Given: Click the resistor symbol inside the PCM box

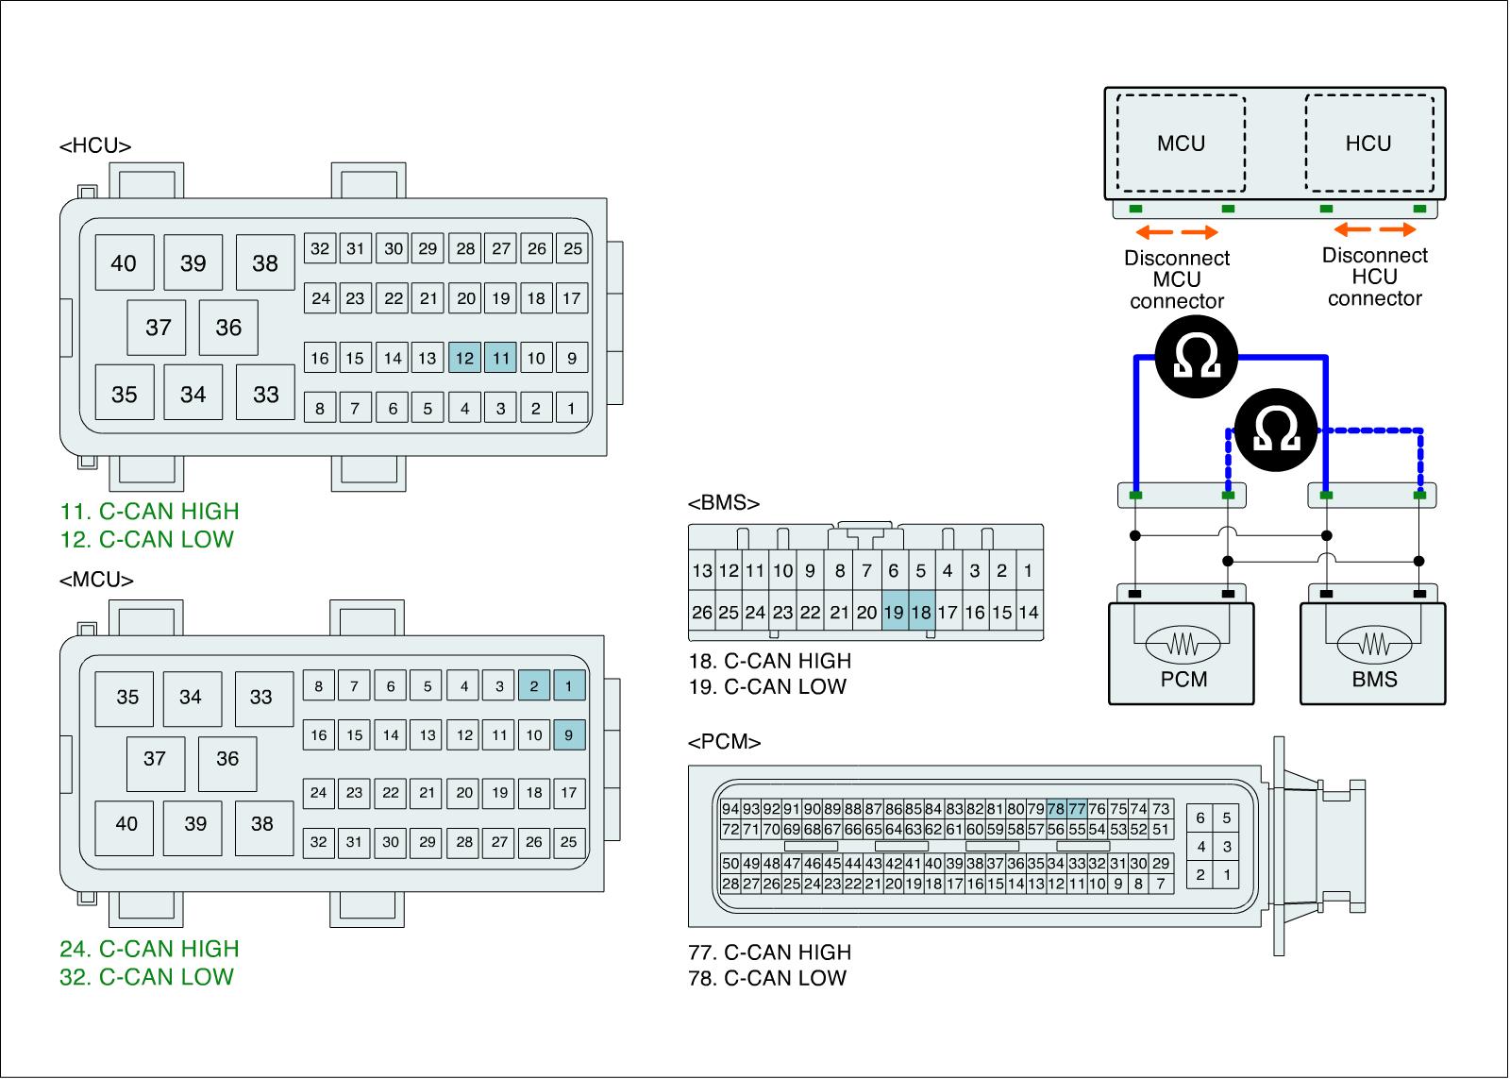Looking at the screenshot, I should click(1183, 646).
